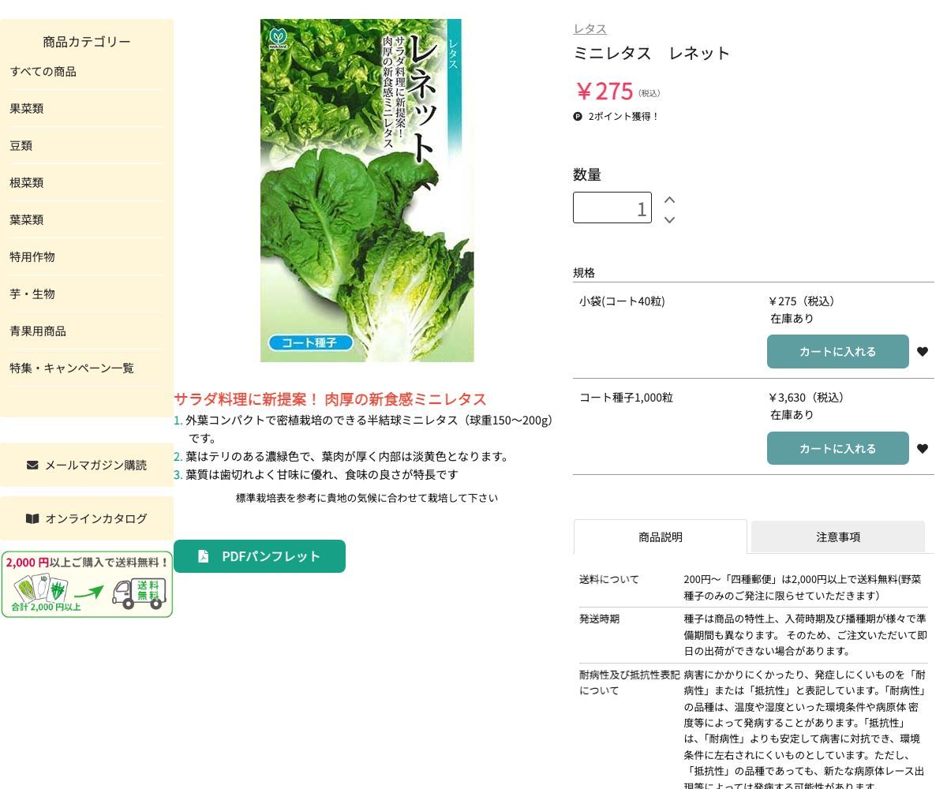The height and width of the screenshot is (789, 947).
Task: Open the レタス breadcrumb link
Action: 590,28
